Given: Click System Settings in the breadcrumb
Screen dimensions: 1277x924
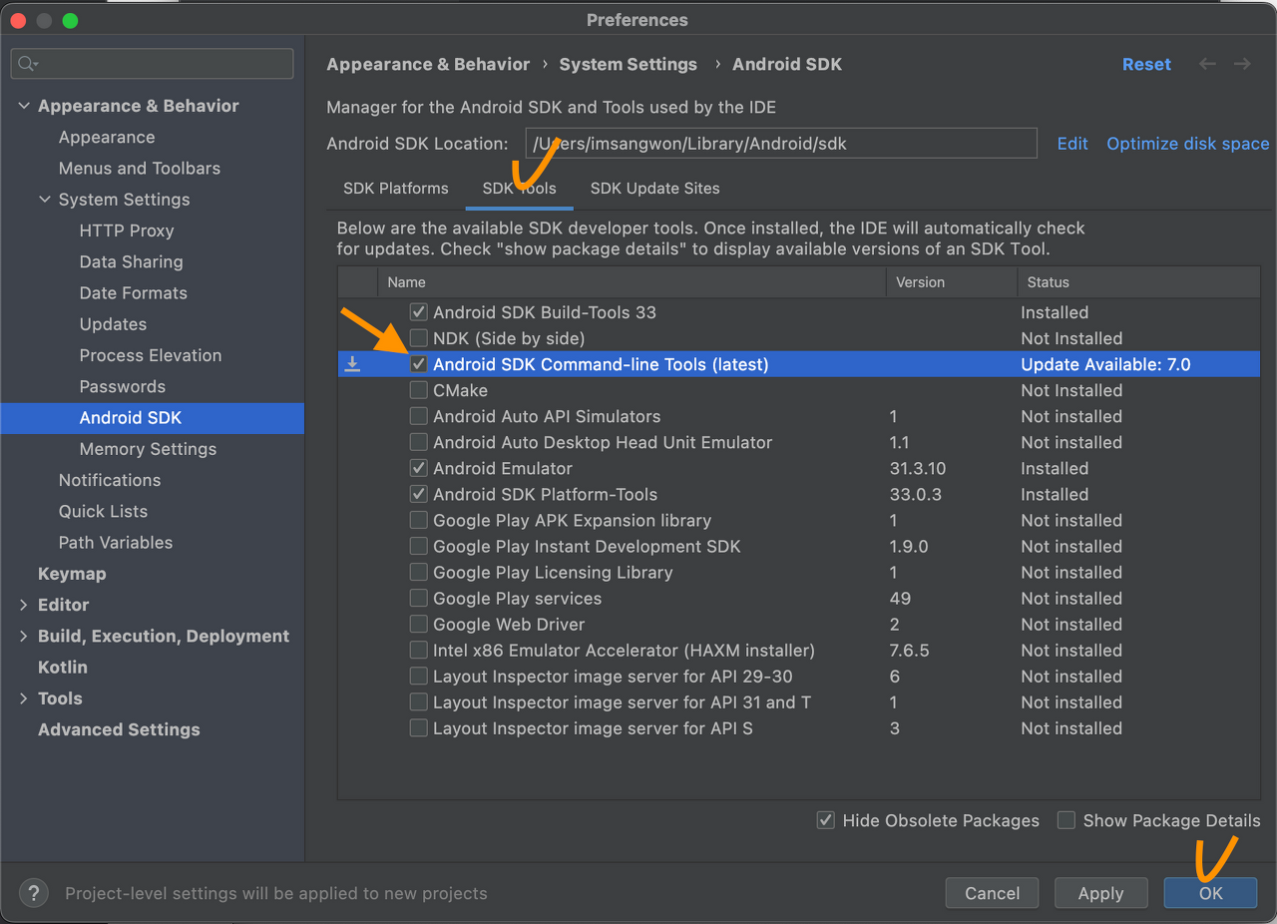Looking at the screenshot, I should (x=629, y=64).
